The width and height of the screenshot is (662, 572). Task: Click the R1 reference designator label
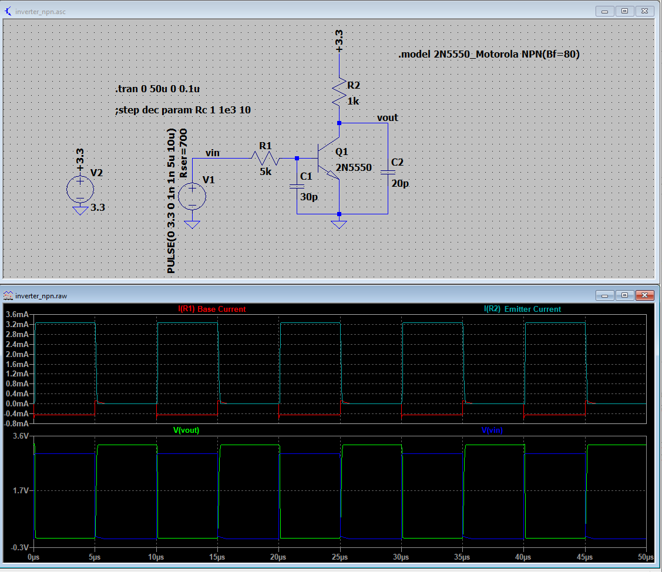coord(266,146)
